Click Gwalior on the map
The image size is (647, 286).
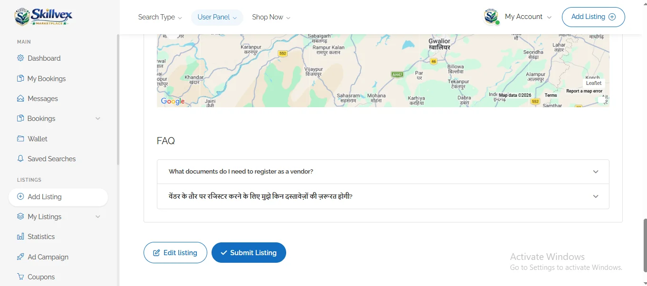tap(439, 41)
